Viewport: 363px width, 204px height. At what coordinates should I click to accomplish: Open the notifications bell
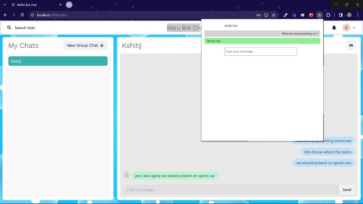334,28
